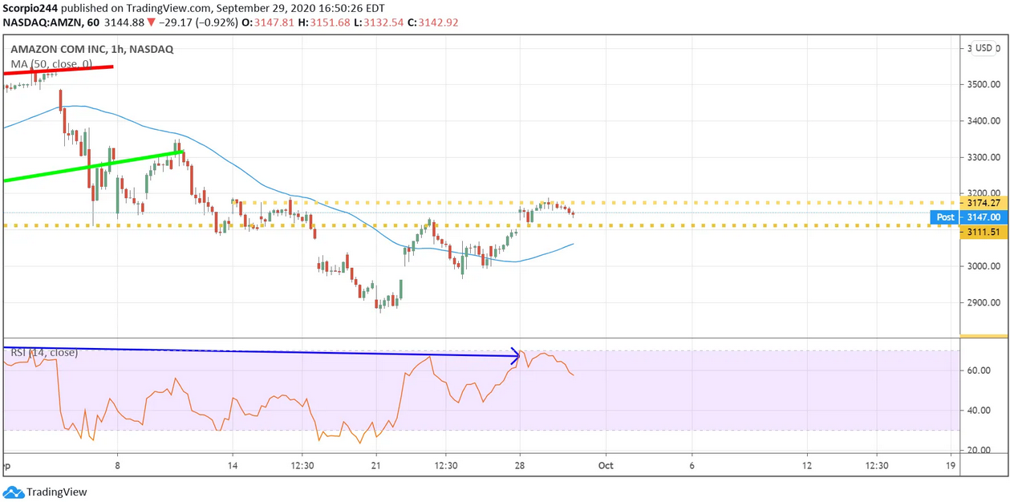This screenshot has height=502, width=1010.
Task: Click the MA (50, close, 0) indicator legend
Action: pyautogui.click(x=51, y=64)
